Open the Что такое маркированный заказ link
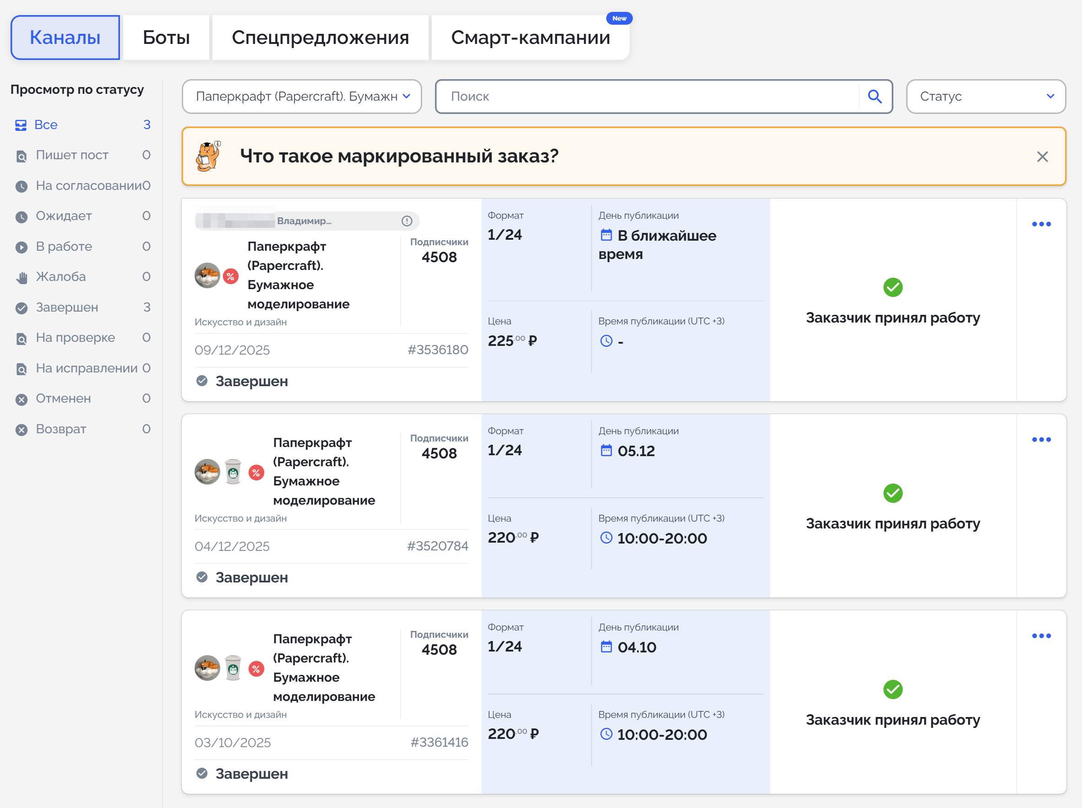 point(399,156)
